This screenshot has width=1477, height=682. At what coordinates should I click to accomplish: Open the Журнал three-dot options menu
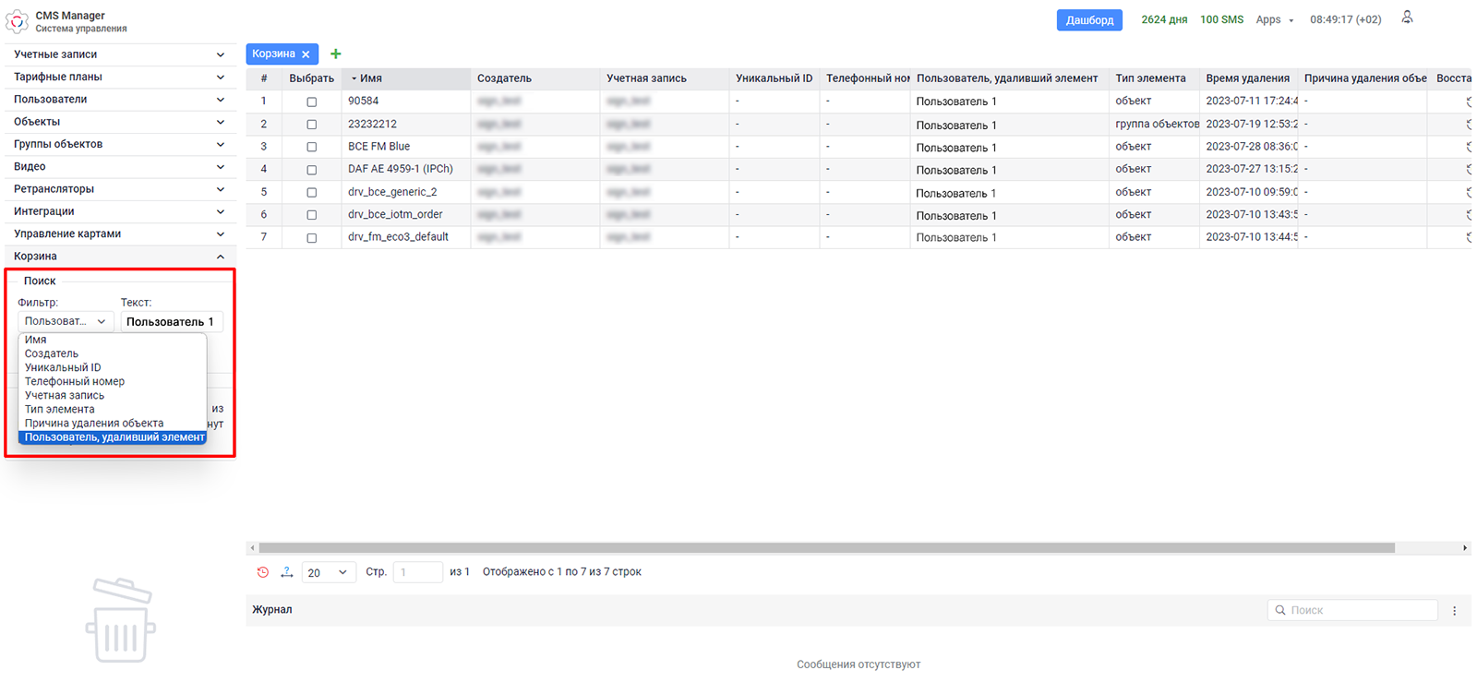click(1454, 611)
